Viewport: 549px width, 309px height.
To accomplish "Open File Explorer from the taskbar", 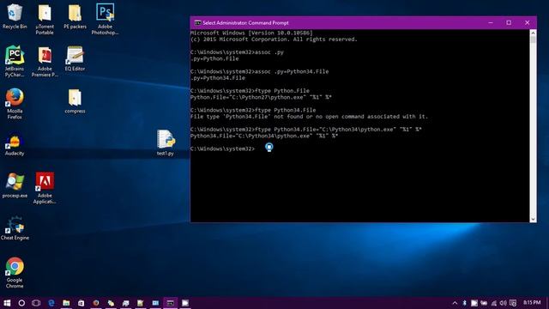I will (x=66, y=303).
